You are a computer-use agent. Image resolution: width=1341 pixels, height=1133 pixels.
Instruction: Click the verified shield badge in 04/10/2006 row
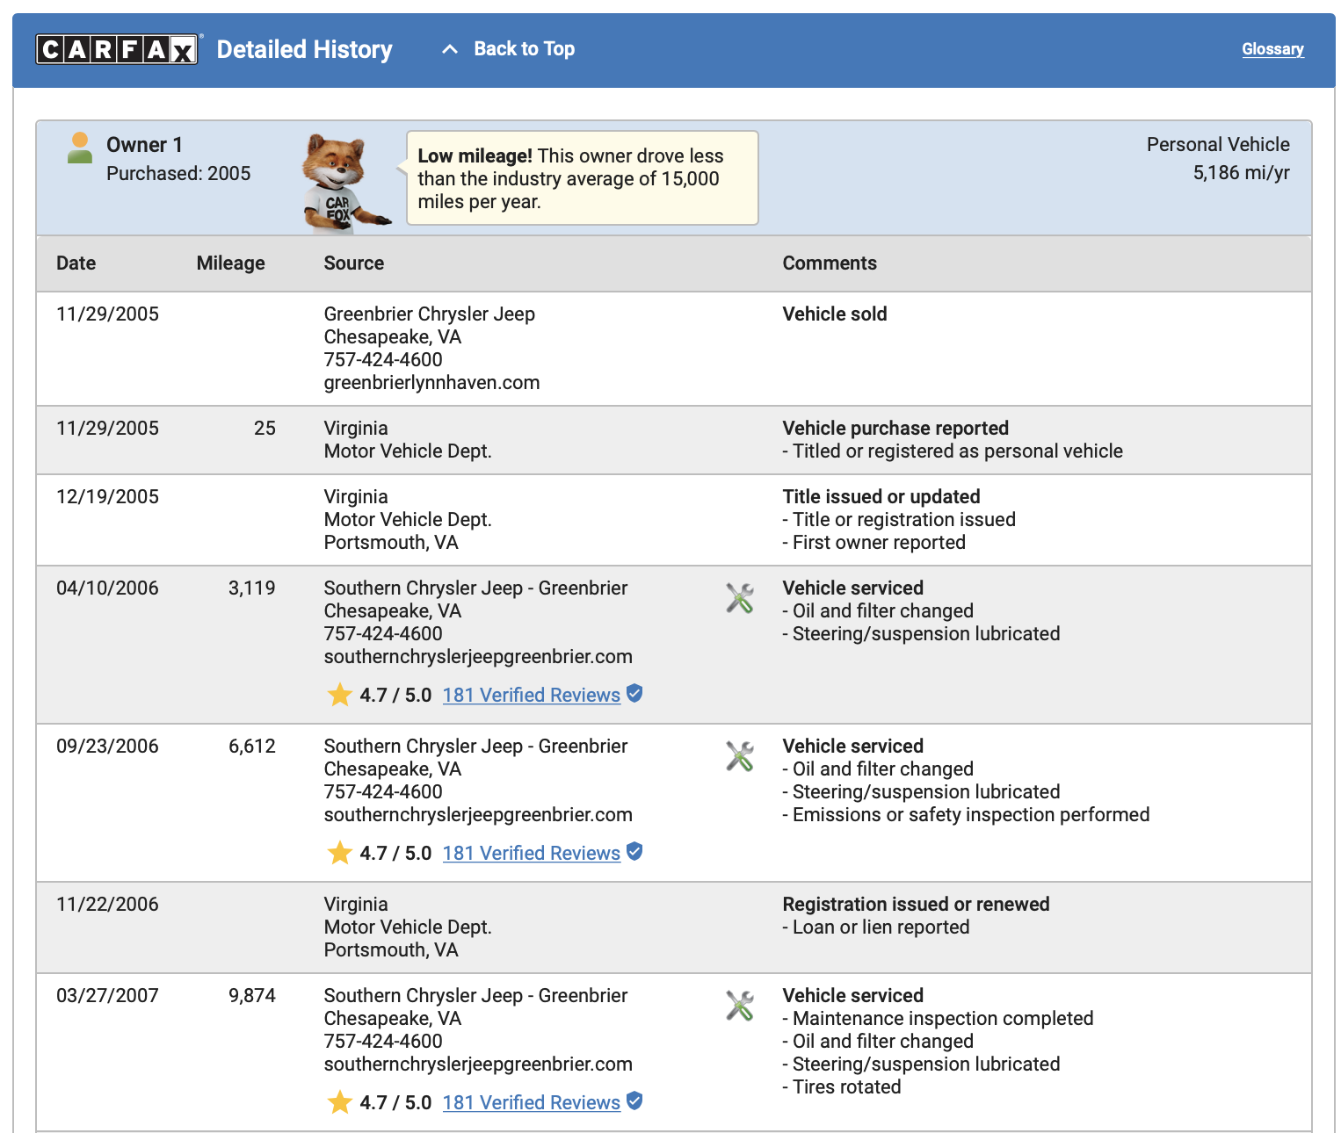point(634,694)
